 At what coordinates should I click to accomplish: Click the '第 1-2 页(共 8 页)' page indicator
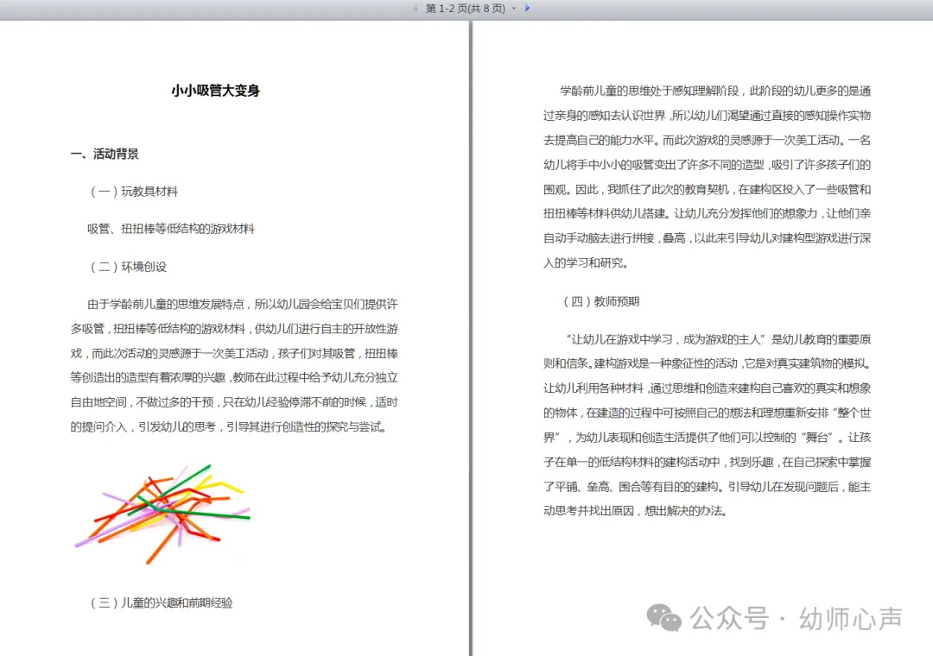(466, 9)
